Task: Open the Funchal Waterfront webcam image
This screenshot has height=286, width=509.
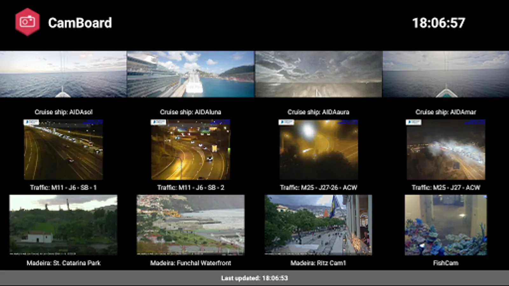Action: tap(191, 225)
